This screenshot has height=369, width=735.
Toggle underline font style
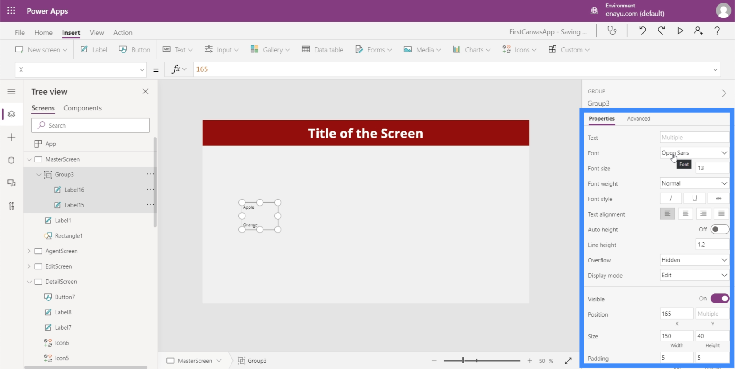click(x=694, y=198)
